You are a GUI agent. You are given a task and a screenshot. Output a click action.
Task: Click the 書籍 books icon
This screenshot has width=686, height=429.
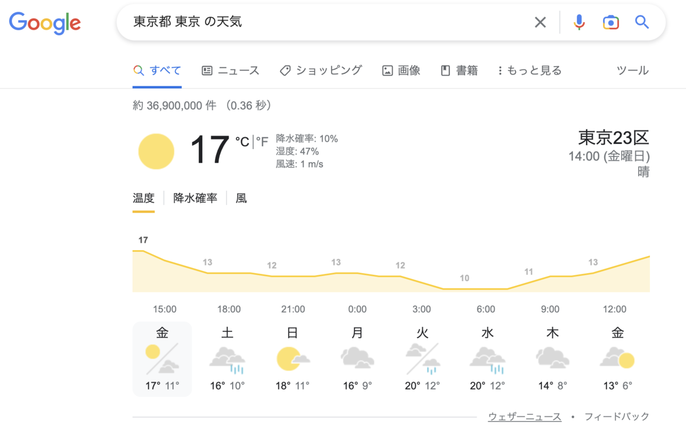445,70
